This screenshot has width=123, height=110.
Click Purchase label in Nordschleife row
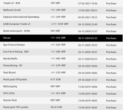pos(111,59)
